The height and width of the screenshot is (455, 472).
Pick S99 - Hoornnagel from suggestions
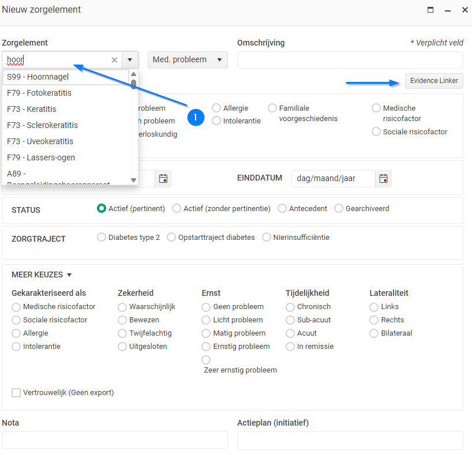coord(38,77)
